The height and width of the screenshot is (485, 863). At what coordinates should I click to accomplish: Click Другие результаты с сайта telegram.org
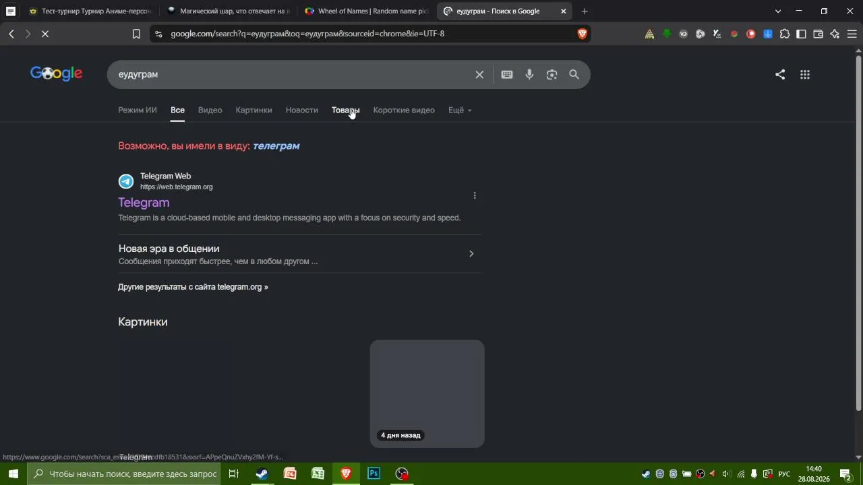pyautogui.click(x=193, y=287)
